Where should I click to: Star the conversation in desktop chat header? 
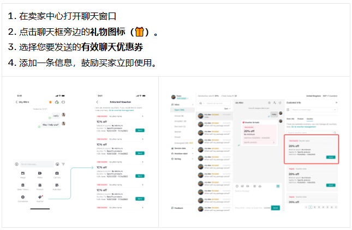tap(269, 103)
